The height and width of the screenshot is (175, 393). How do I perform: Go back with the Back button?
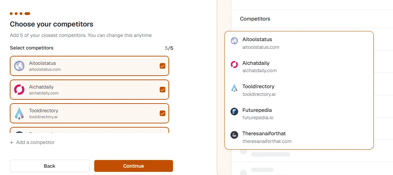click(50, 166)
